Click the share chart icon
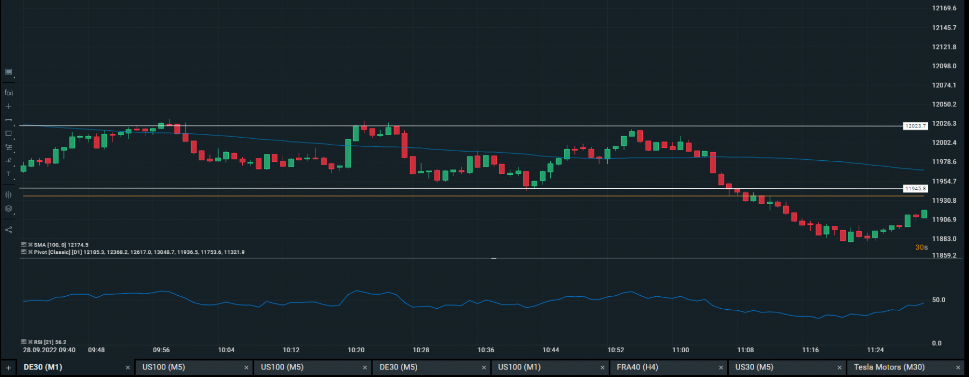The image size is (969, 377). (x=9, y=230)
